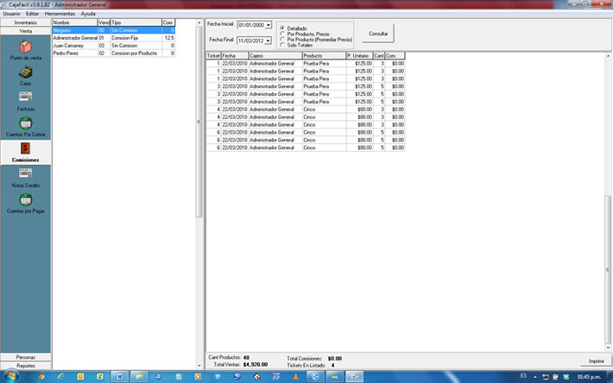Image resolution: width=613 pixels, height=383 pixels.
Task: Select the Solo Totales radio button
Action: (x=281, y=44)
